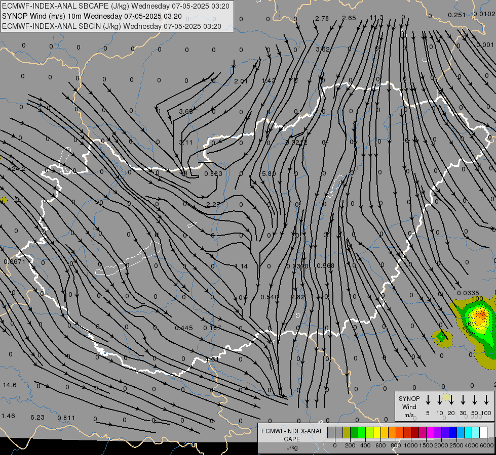
Task: Click the 0.167 value on the map
Action: pos(212,328)
